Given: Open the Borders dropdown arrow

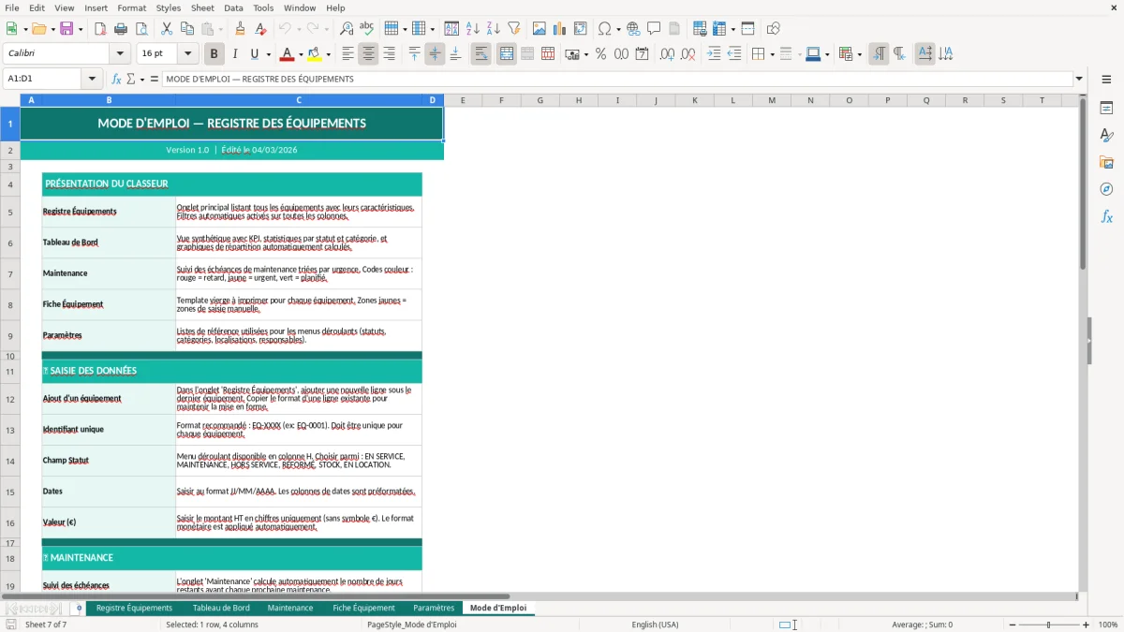Looking at the screenshot, I should coord(772,54).
